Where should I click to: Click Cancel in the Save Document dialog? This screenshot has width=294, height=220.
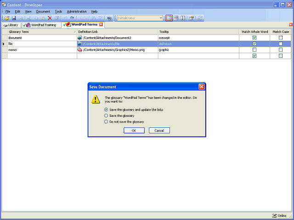[x=159, y=131]
